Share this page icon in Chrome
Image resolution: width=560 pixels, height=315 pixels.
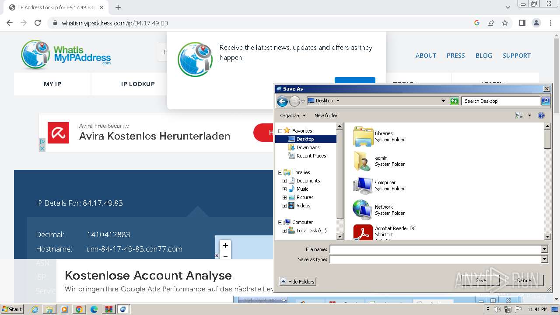[491, 23]
